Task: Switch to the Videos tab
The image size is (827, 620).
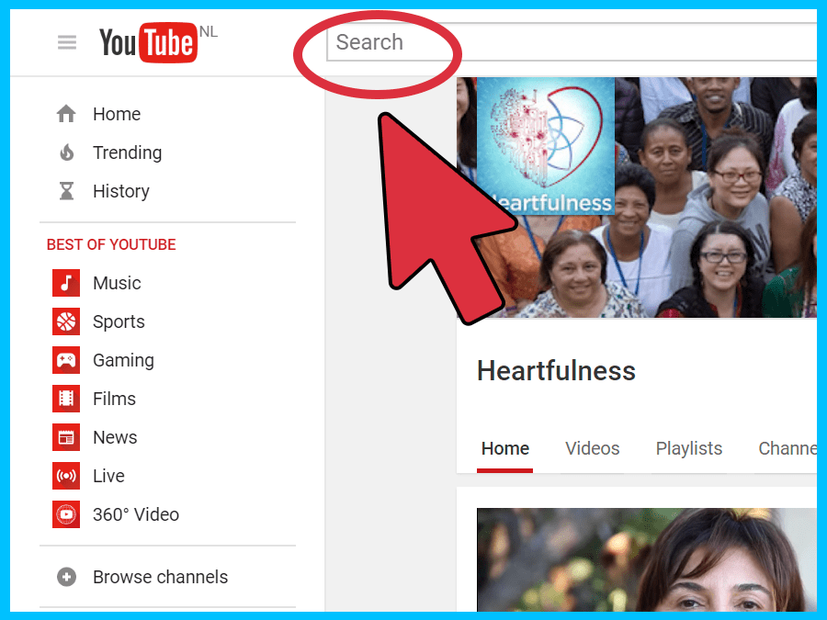Action: pyautogui.click(x=593, y=448)
